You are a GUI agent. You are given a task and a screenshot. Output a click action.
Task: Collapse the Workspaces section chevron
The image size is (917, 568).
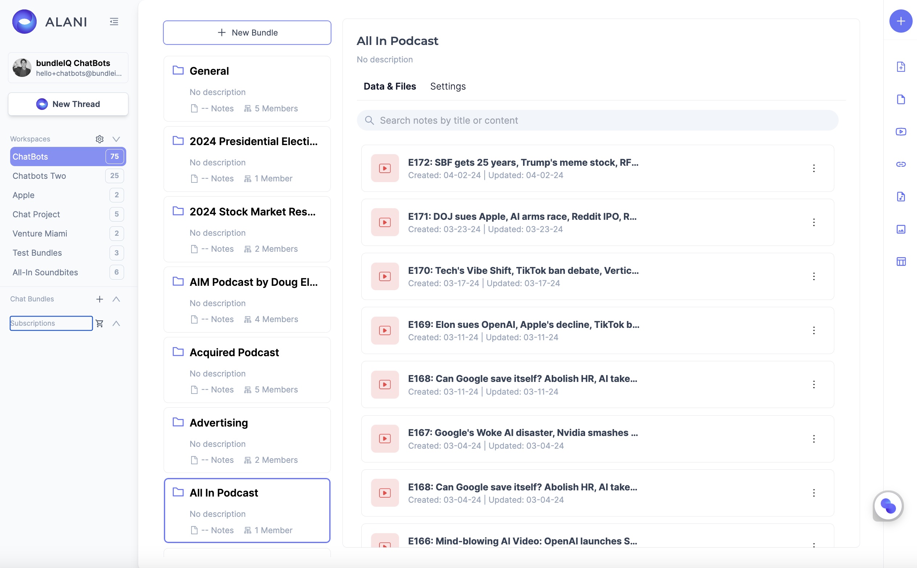pyautogui.click(x=116, y=139)
